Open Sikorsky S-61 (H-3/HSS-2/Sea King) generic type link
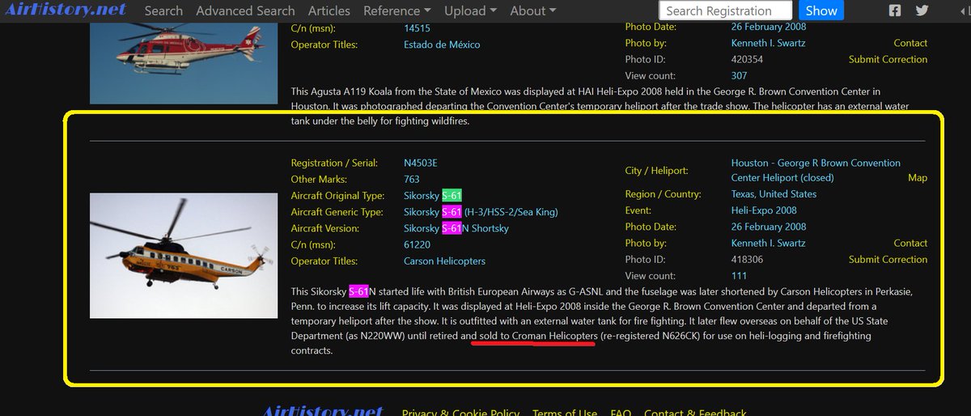The image size is (971, 416). (x=481, y=212)
